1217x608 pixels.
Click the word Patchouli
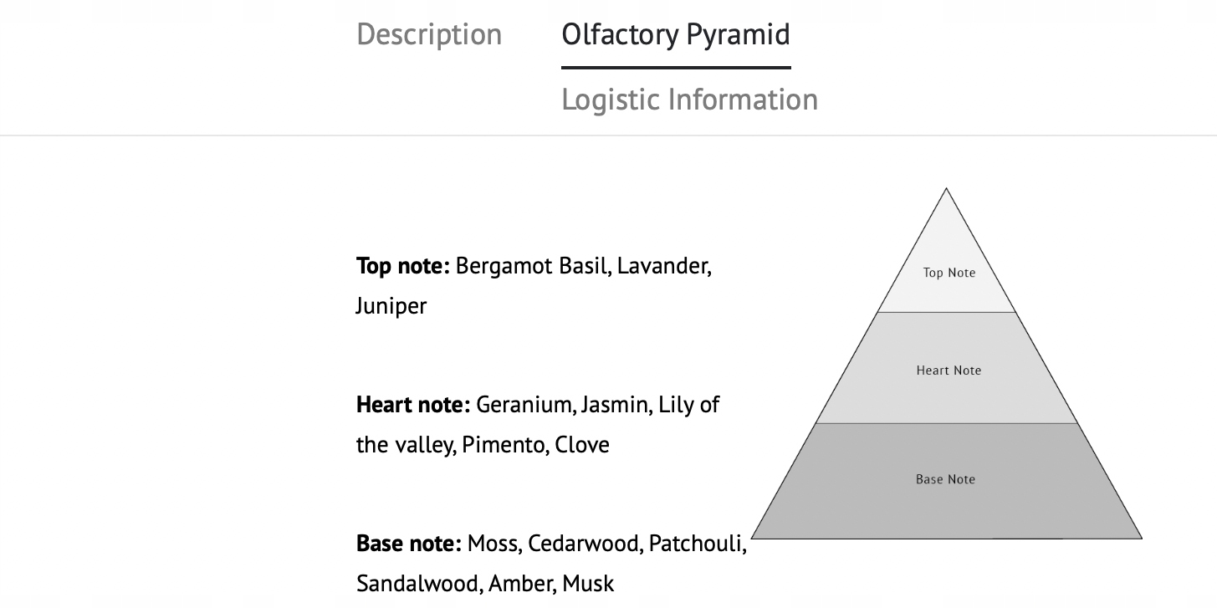697,544
